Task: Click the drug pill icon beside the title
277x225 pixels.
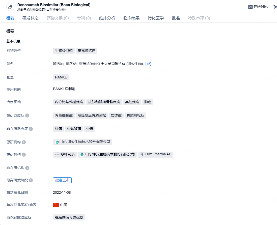Action: click(x=10, y=7)
